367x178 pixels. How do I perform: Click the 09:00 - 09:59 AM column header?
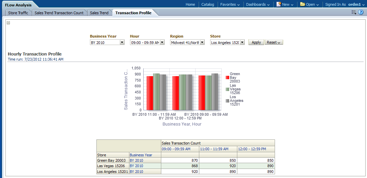(x=176, y=149)
